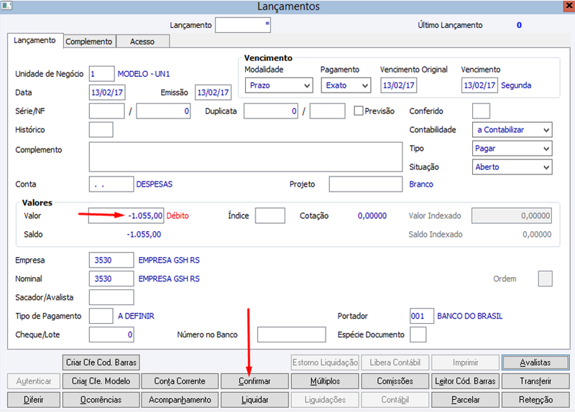Select the Lançamento tab

point(34,40)
